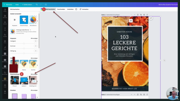This screenshot has height=101, width=180.
Task: Duplicate Seite 2 with the copy icon
Action: (141, 95)
